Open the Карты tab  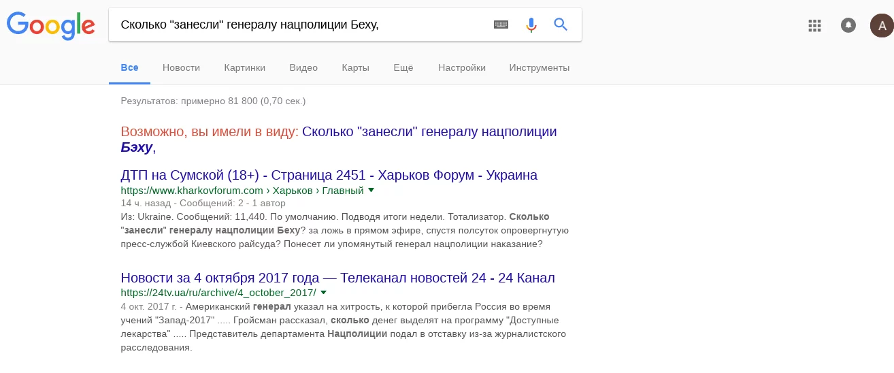point(356,67)
